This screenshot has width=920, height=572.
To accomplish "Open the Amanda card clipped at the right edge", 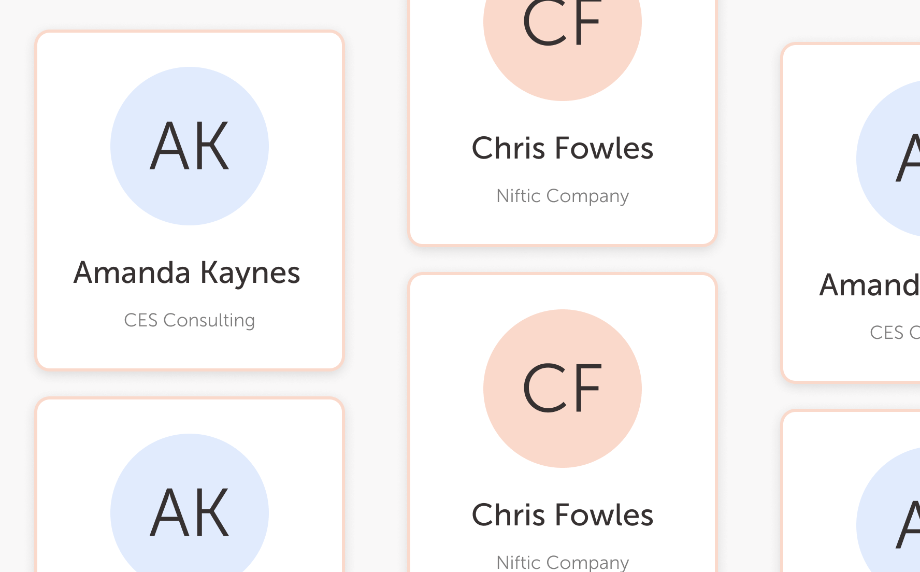I will 851,213.
